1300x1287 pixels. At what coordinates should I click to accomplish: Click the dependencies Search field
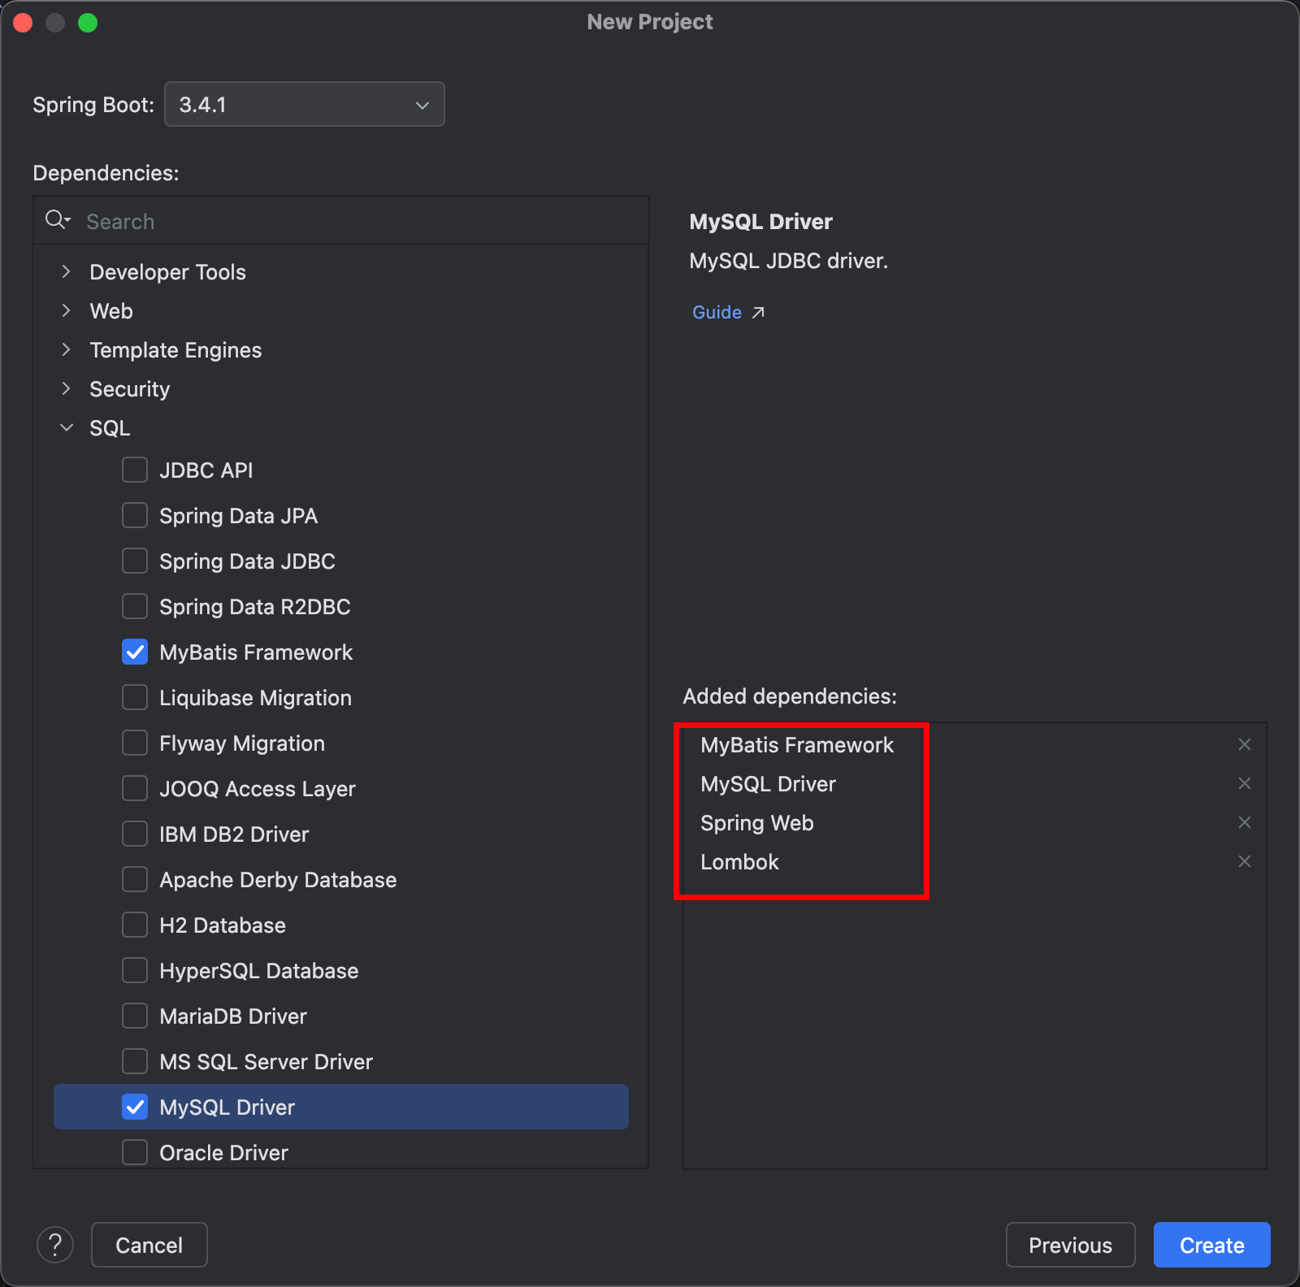pyautogui.click(x=341, y=221)
